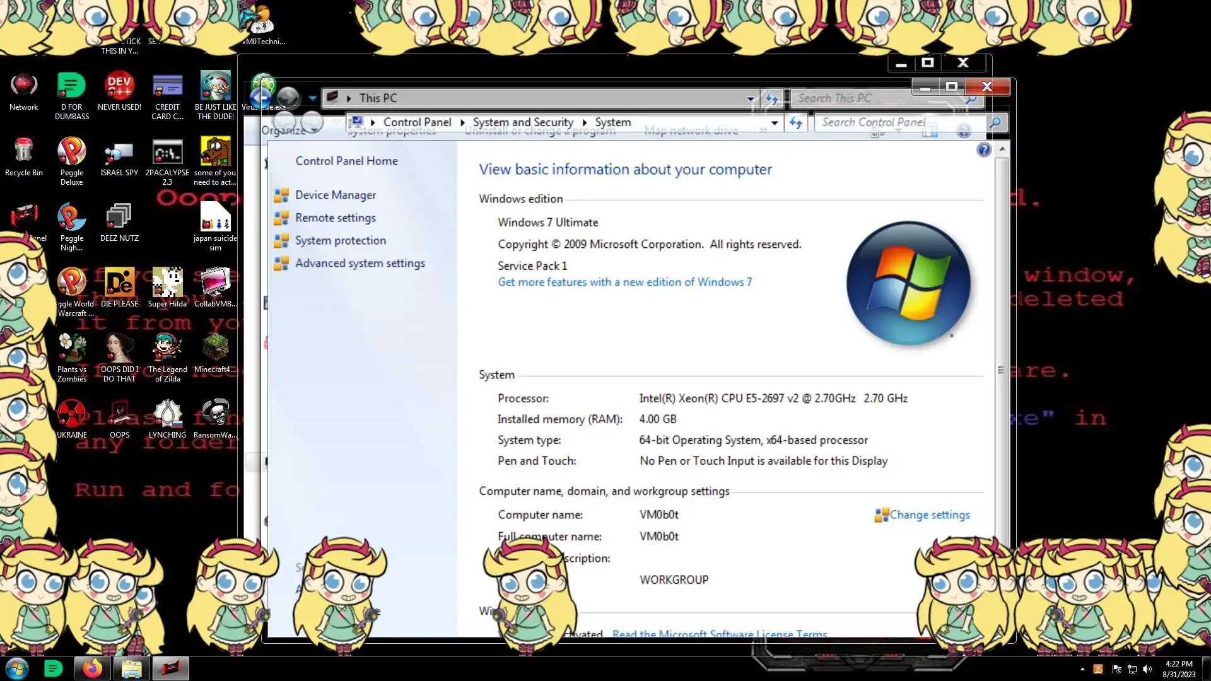The height and width of the screenshot is (681, 1211).
Task: Click Change settings link
Action: (x=929, y=515)
